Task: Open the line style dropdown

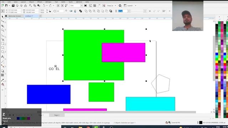Action: pyautogui.click(x=145, y=11)
